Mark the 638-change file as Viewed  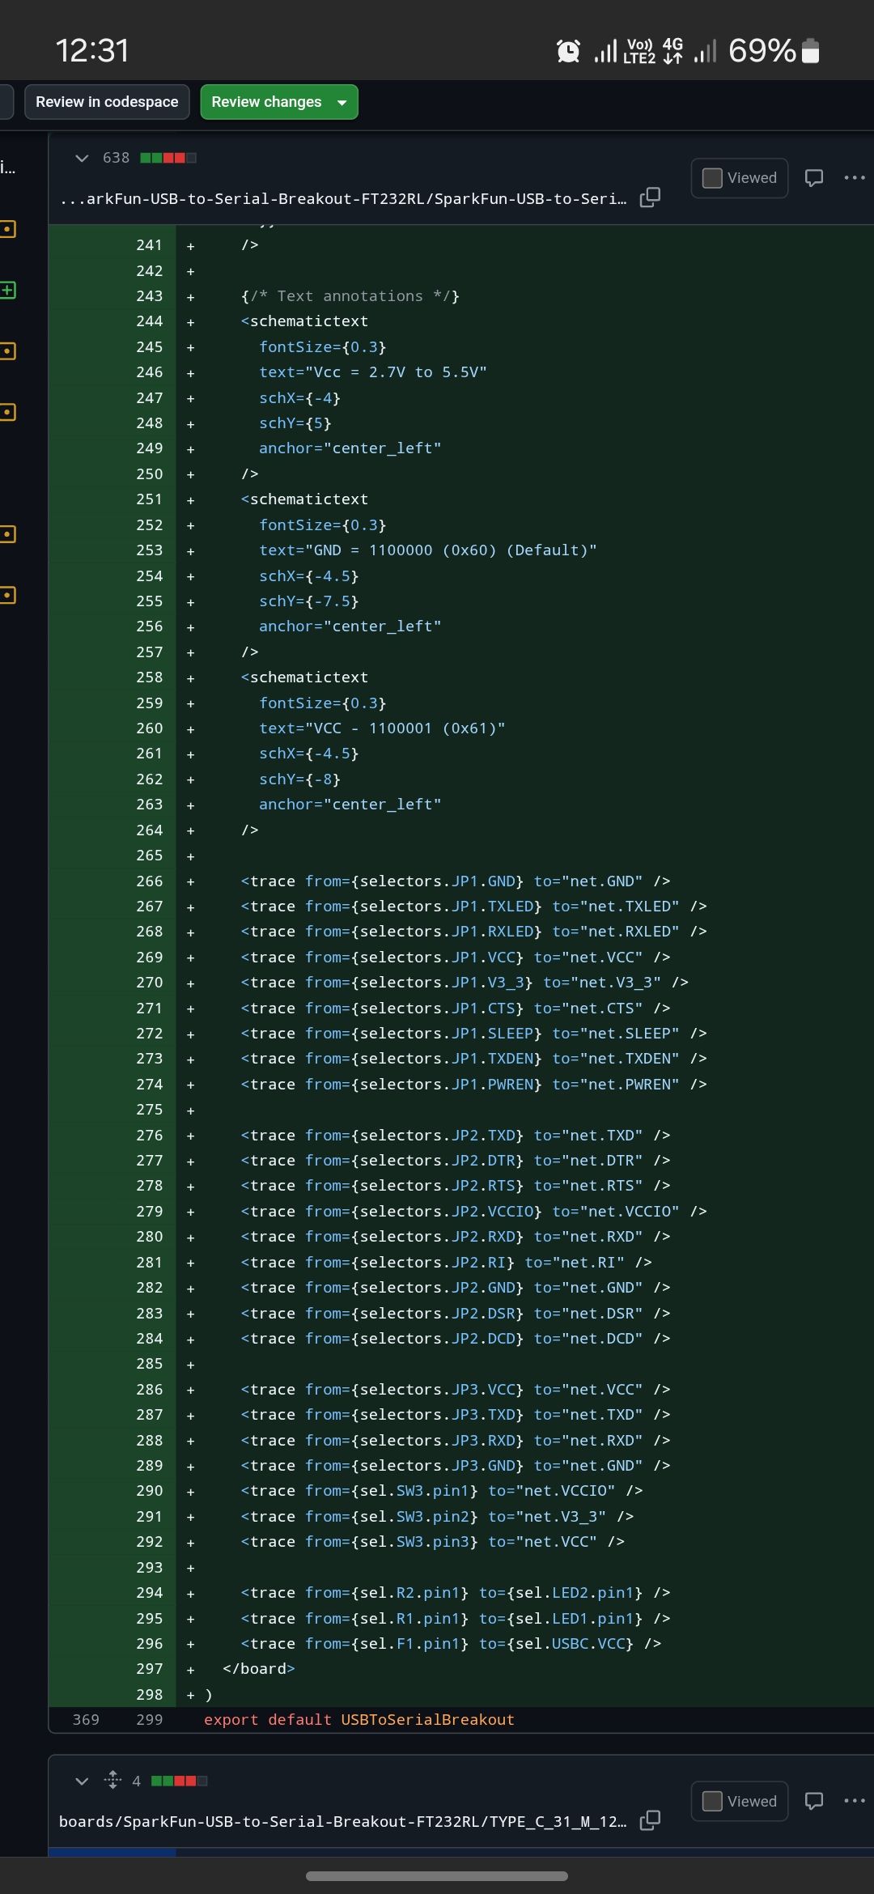712,177
